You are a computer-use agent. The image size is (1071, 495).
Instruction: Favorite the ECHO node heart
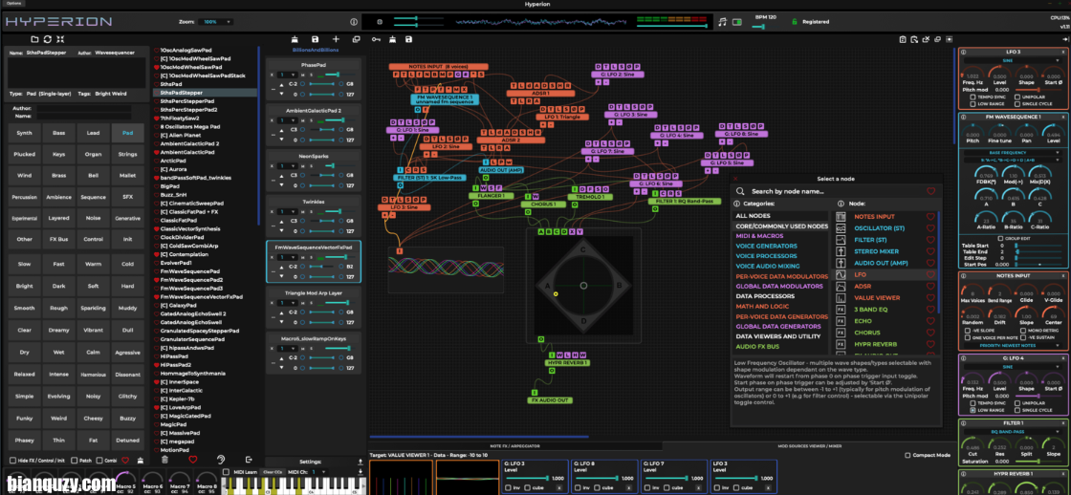(x=930, y=321)
